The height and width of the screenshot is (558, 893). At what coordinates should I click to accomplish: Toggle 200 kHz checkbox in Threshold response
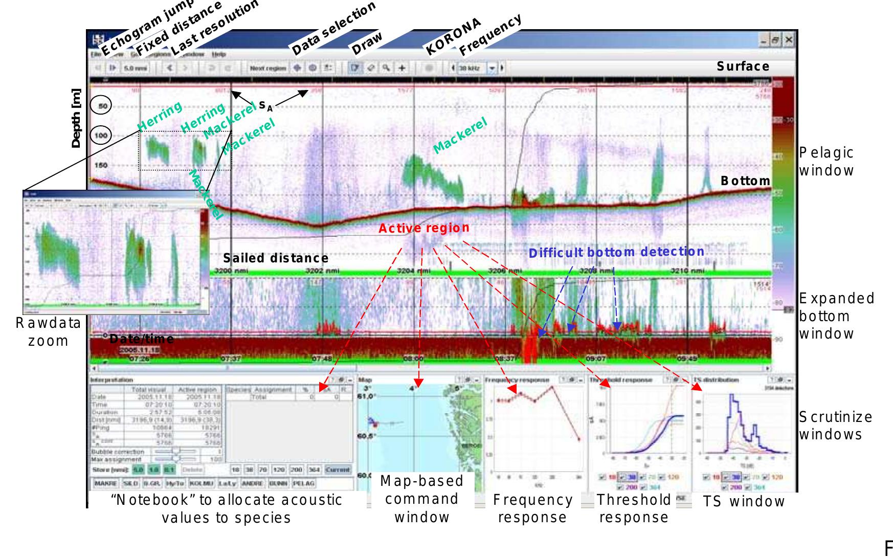(x=619, y=487)
